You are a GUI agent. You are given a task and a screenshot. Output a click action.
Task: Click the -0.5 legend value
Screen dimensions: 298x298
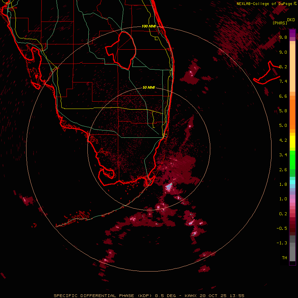282,228
